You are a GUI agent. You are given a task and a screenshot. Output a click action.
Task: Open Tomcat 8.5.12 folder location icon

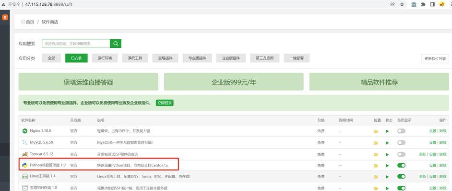click(x=376, y=154)
